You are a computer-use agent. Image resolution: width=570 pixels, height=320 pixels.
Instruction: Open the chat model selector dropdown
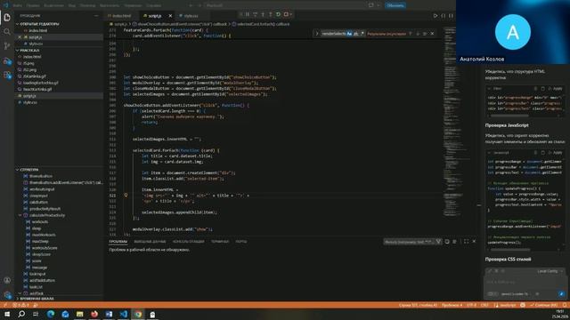click(516, 294)
